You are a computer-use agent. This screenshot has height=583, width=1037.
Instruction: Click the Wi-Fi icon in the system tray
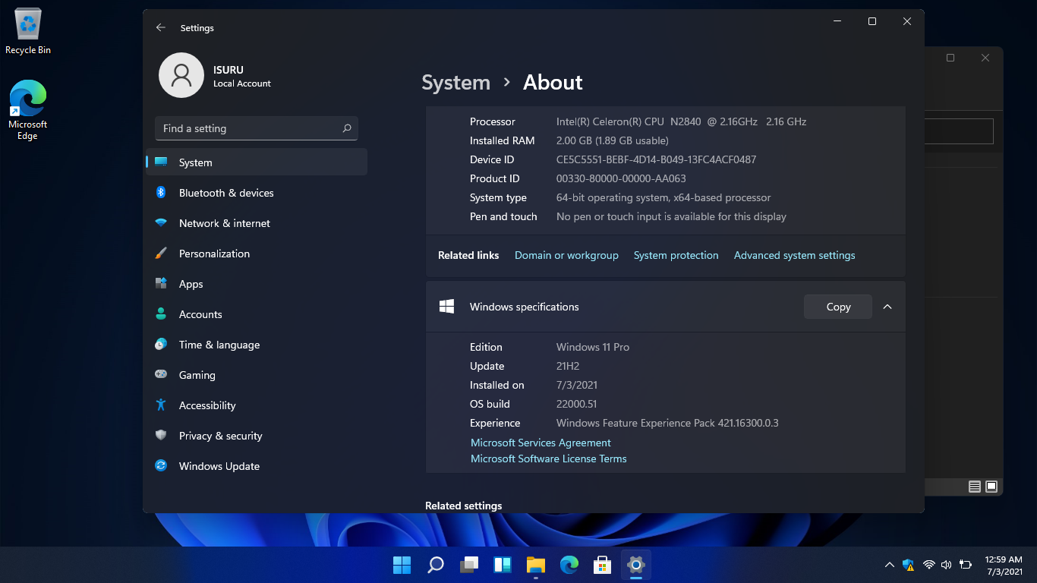point(928,565)
